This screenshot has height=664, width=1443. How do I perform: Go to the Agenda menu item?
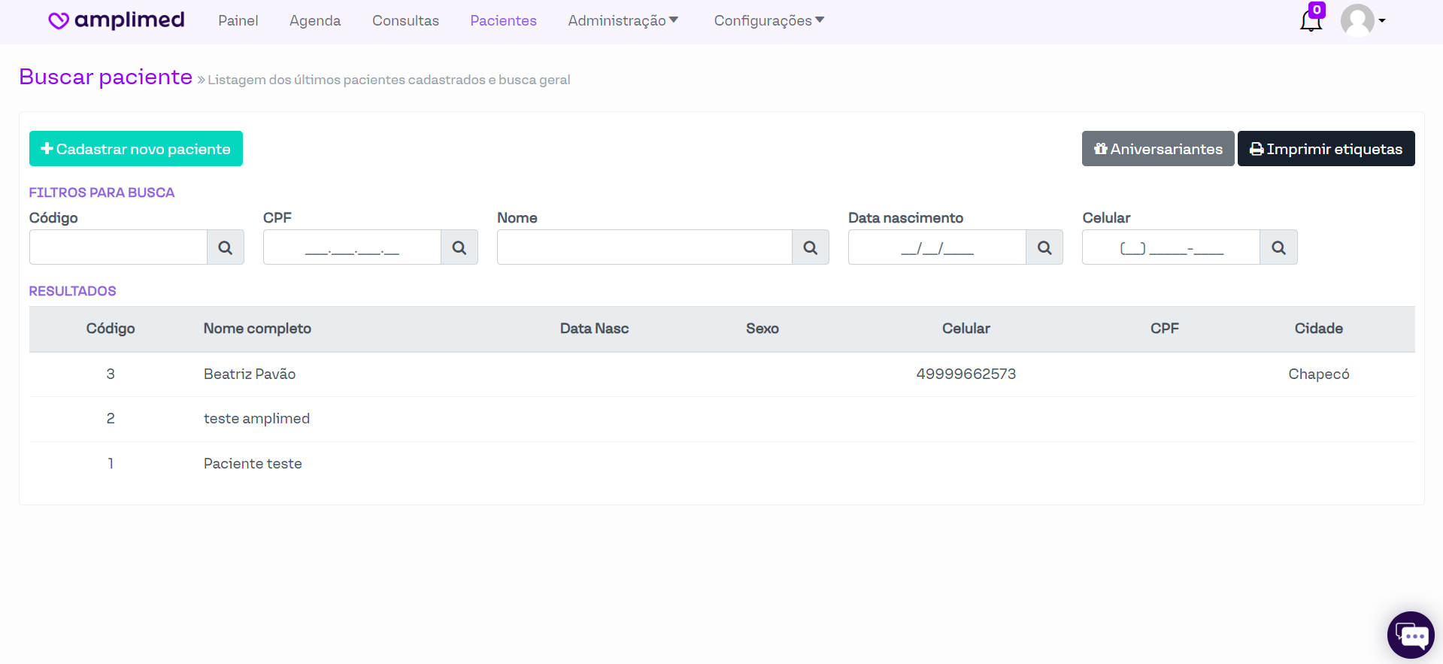[315, 21]
